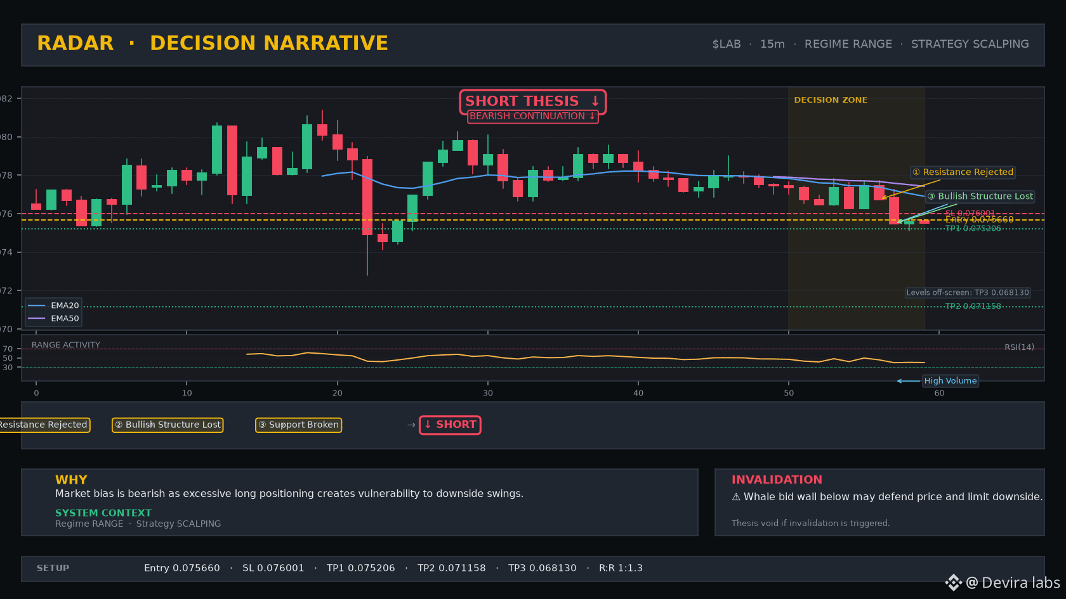Click the Bullish Structure Lost annotation on the chart
This screenshot has height=599, width=1066.
pyautogui.click(x=980, y=196)
